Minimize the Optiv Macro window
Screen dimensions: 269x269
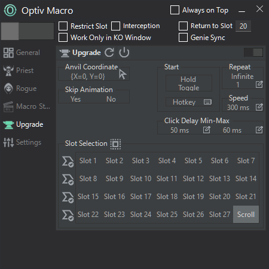(242, 11)
